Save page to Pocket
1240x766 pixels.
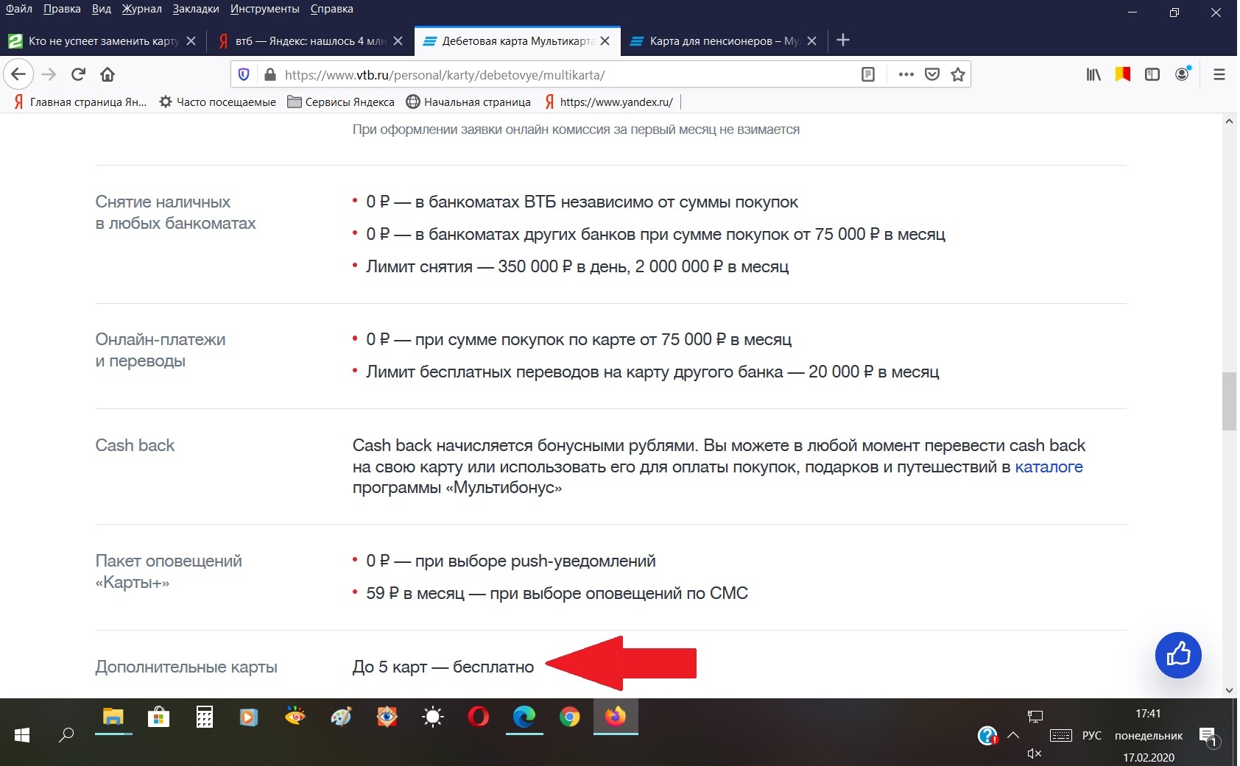click(x=931, y=74)
